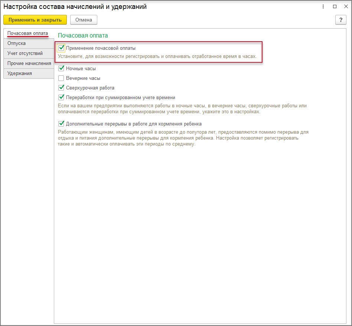352x326 pixels.
Task: Click the description starting 'Если на вашем предприятии'
Action: click(x=182, y=109)
